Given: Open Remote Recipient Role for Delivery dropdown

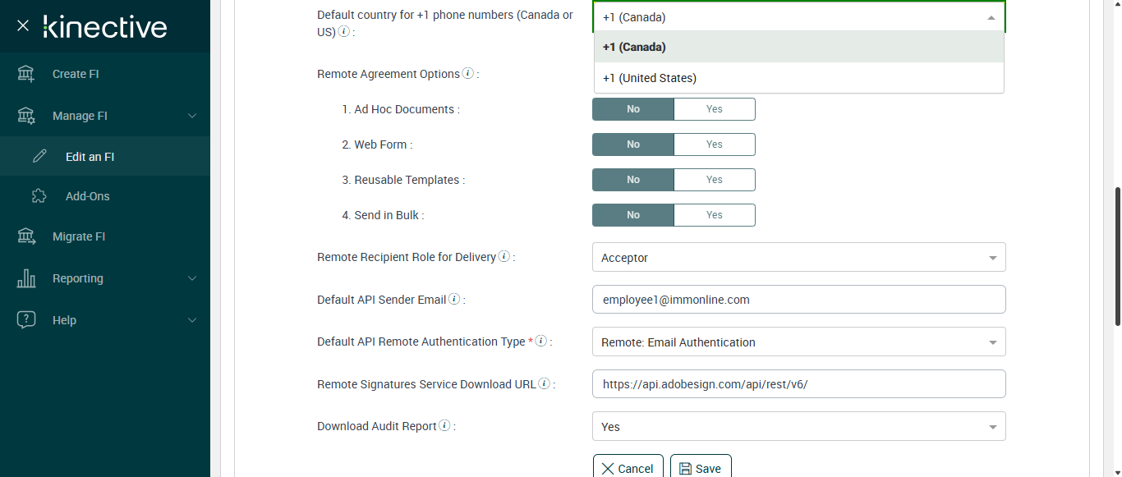Looking at the screenshot, I should (x=798, y=258).
